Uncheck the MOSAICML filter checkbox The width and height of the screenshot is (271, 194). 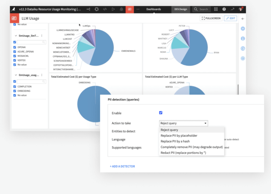(x=15, y=56)
